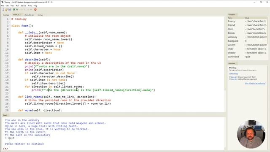Click the 'self.linked_rooms = {}' code line
270x152 pixels.
coord(43,46)
